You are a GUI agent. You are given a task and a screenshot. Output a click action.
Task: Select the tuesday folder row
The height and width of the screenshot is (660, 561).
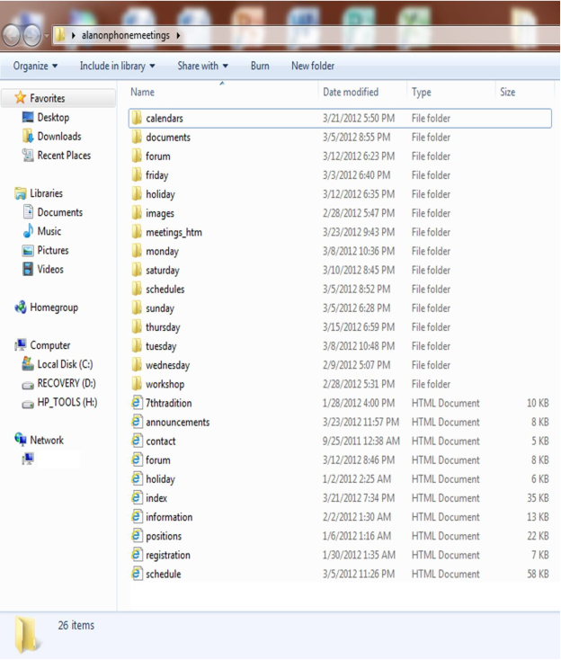[340, 346]
